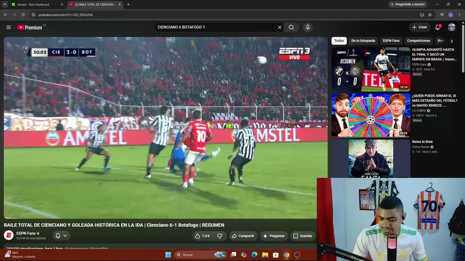Open the OLIMPIA AGUANTÓ HASTA EL FINAL video title
Screen dimensions: 465x261
(434, 54)
